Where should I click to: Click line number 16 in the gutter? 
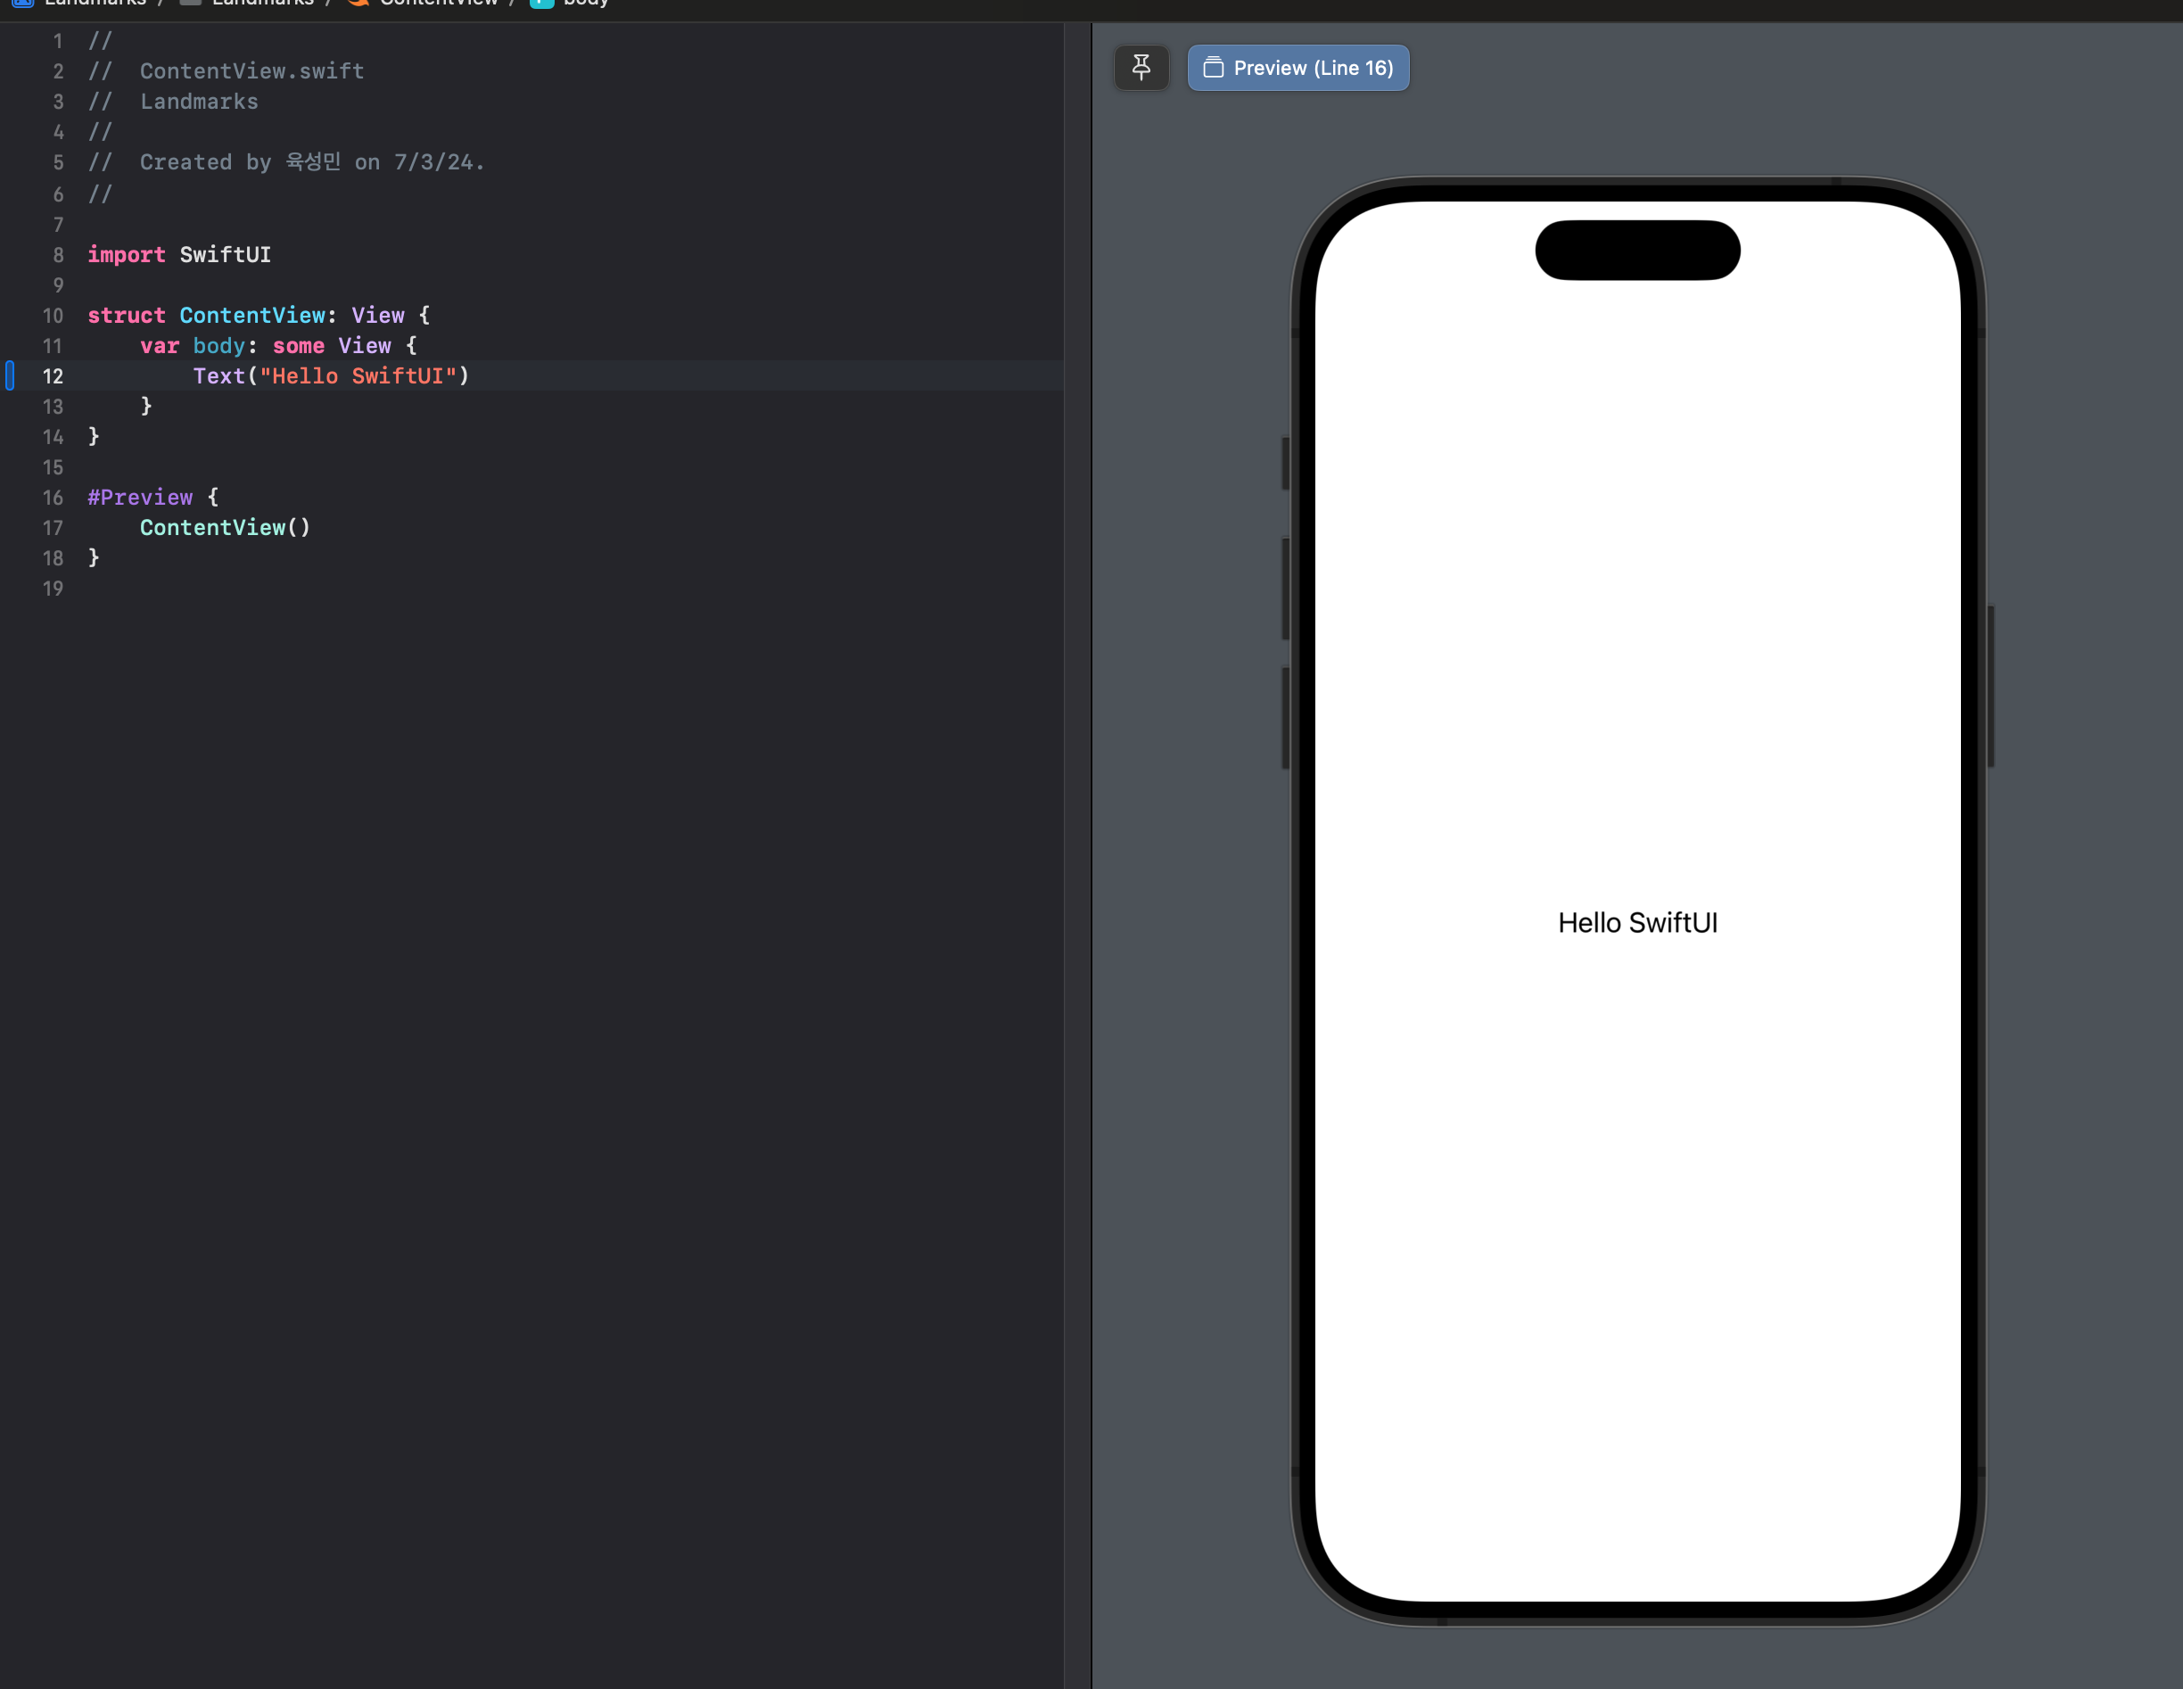[53, 498]
